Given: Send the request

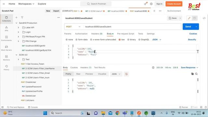Looking at the screenshot, I should coord(188,27).
